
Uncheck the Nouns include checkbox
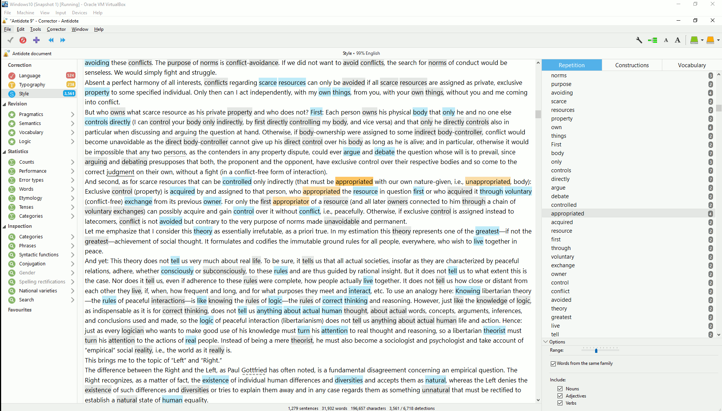click(x=560, y=389)
